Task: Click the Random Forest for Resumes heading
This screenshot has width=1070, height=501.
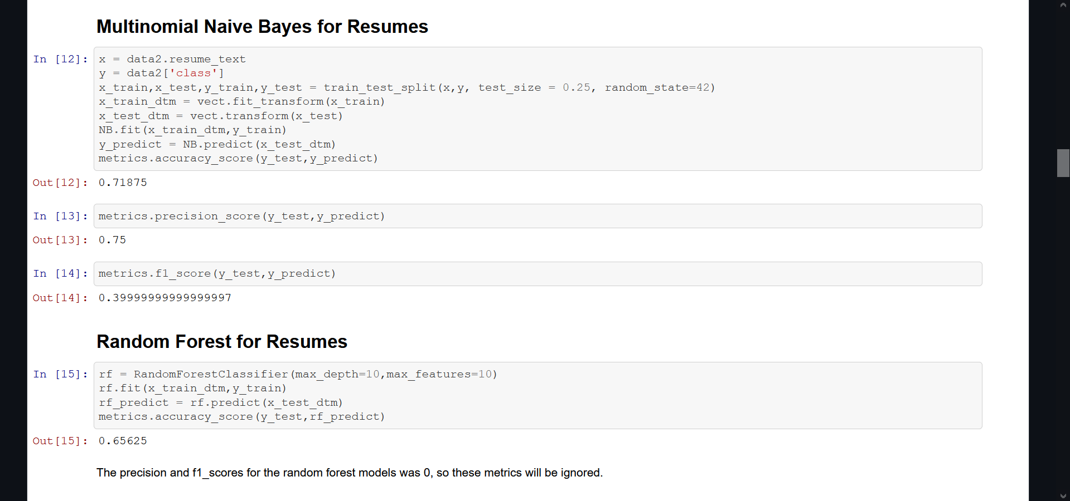Action: click(222, 342)
